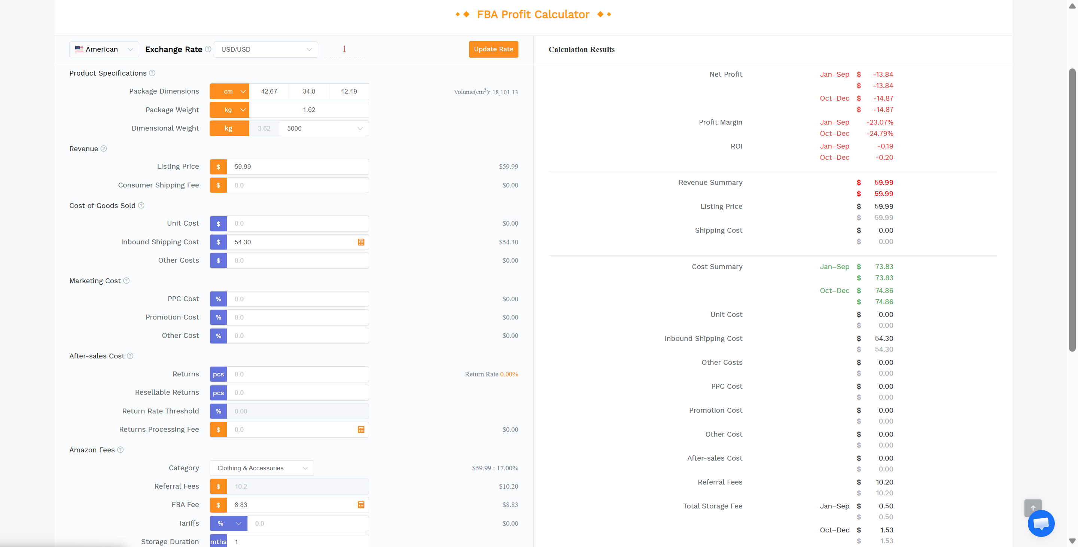Open the USD/USD currency pair dropdown
Image resolution: width=1078 pixels, height=547 pixels.
click(x=266, y=49)
